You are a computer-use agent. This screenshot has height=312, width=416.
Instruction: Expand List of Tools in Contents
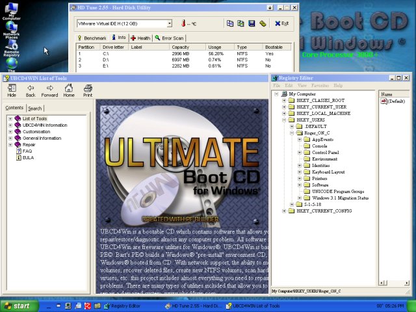[10, 118]
